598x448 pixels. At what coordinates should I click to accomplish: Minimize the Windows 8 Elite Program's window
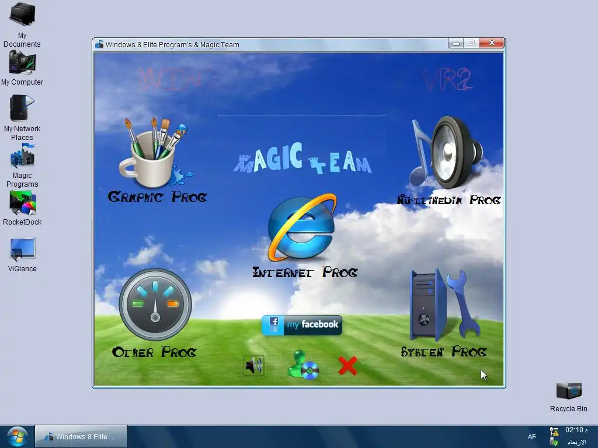(x=456, y=43)
